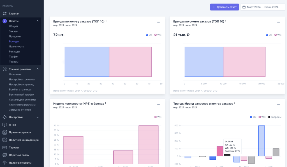Click the Отчеты section icon
The image size is (287, 167).
[x=4, y=21]
